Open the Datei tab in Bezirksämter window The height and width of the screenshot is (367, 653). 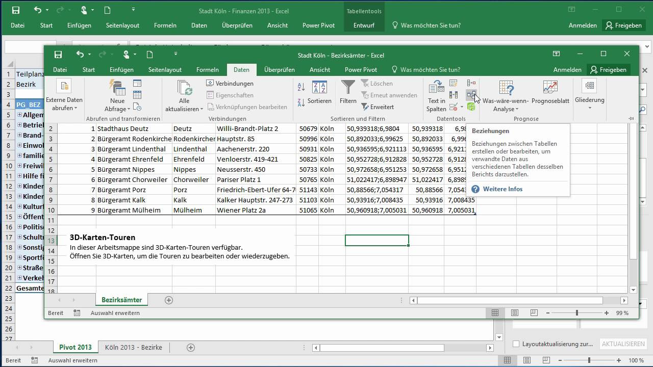click(x=60, y=70)
